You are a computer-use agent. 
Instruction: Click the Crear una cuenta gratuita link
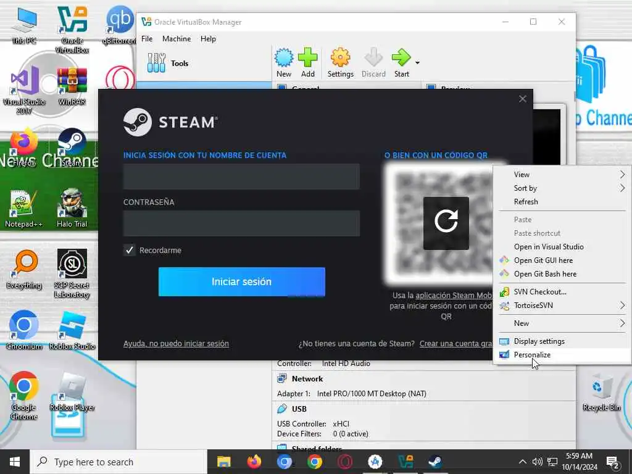click(x=456, y=343)
